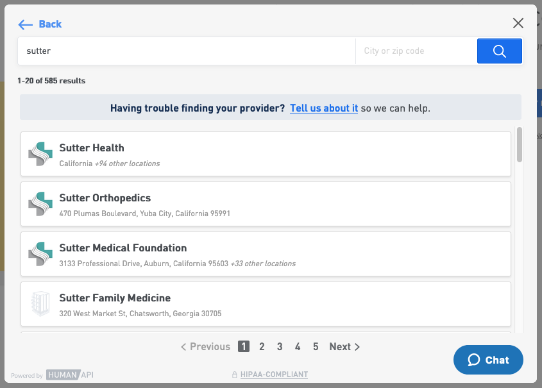
Task: Click the magnifier search button
Action: point(500,51)
